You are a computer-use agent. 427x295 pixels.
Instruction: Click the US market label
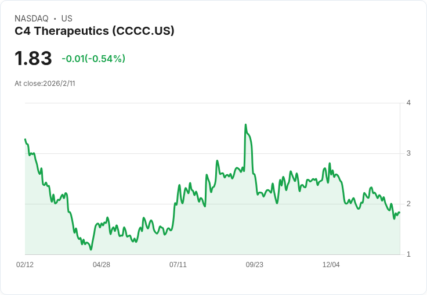tap(67, 19)
